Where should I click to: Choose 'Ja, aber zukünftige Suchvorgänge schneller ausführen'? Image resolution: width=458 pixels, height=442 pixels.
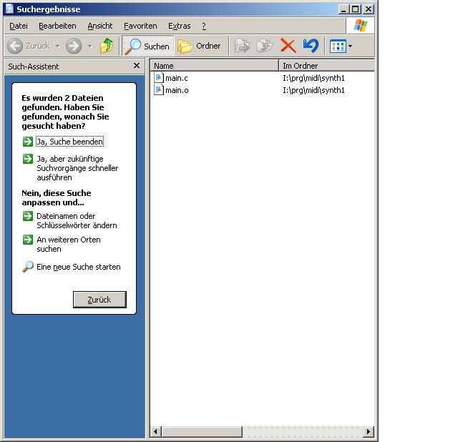click(x=77, y=168)
